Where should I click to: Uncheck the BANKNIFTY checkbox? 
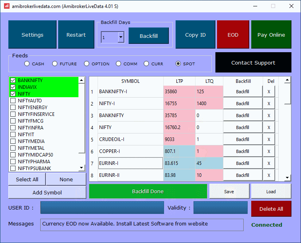coord(13,80)
